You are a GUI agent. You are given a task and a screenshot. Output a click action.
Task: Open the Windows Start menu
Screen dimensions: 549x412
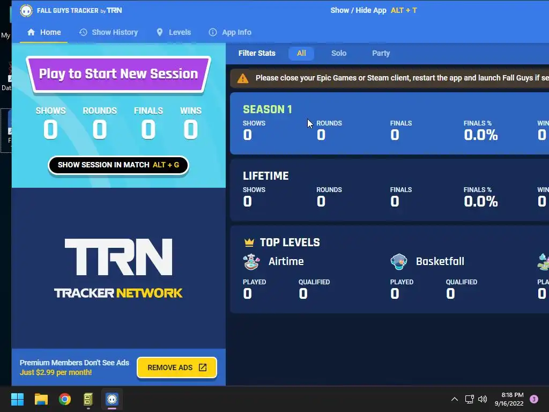coord(17,399)
